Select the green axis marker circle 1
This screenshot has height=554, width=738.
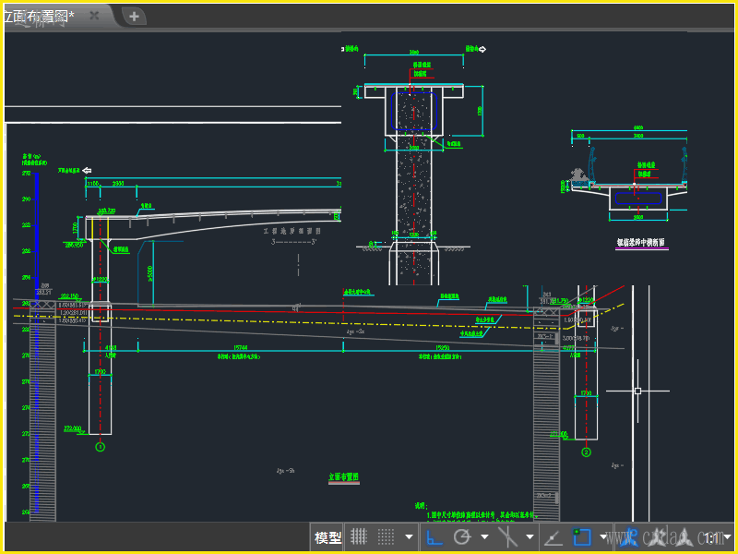(x=100, y=447)
